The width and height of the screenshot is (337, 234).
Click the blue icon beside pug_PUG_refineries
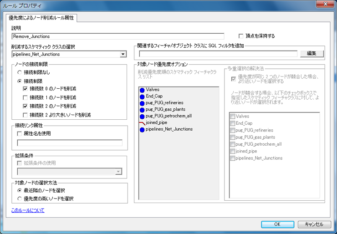[x=142, y=104]
